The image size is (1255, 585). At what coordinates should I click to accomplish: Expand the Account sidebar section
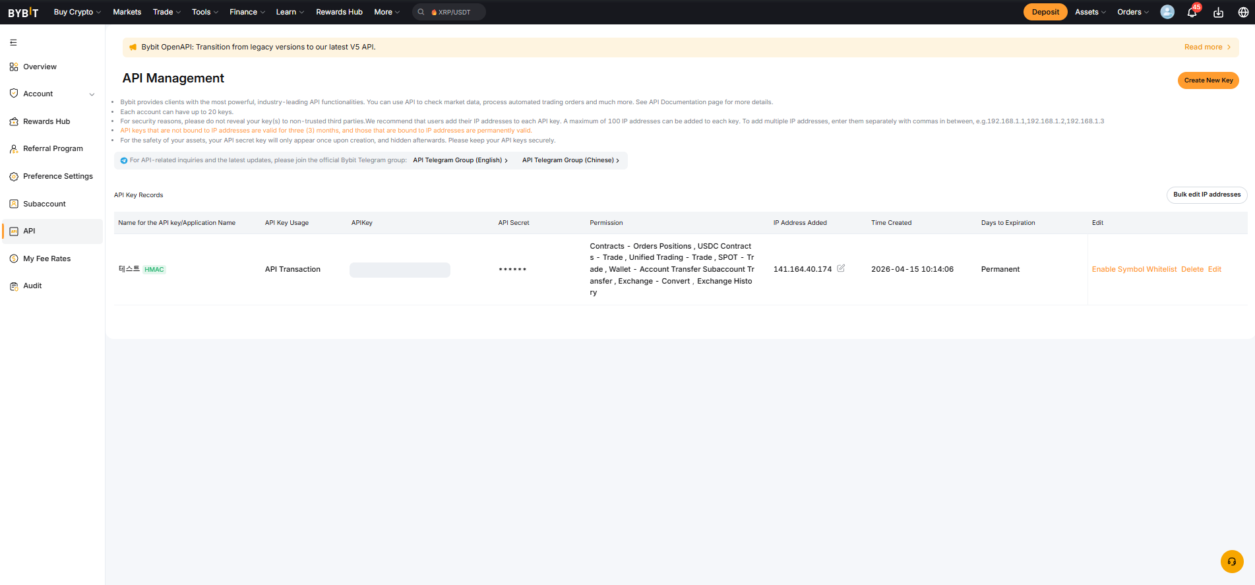click(92, 94)
